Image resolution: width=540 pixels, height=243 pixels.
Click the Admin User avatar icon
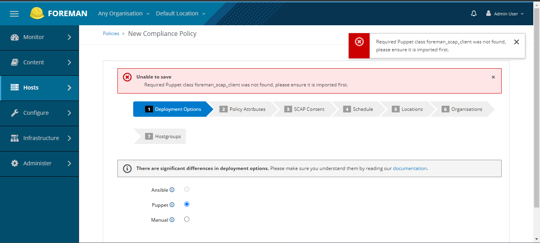489,13
